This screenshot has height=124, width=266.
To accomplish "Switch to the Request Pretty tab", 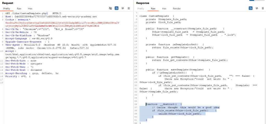I will (x=6, y=9).
